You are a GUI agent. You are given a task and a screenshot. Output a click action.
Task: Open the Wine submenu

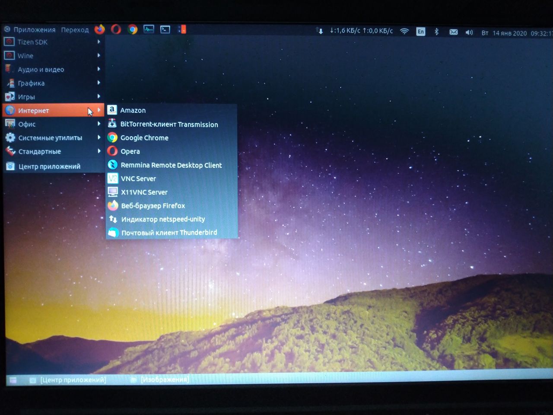[x=53, y=55]
